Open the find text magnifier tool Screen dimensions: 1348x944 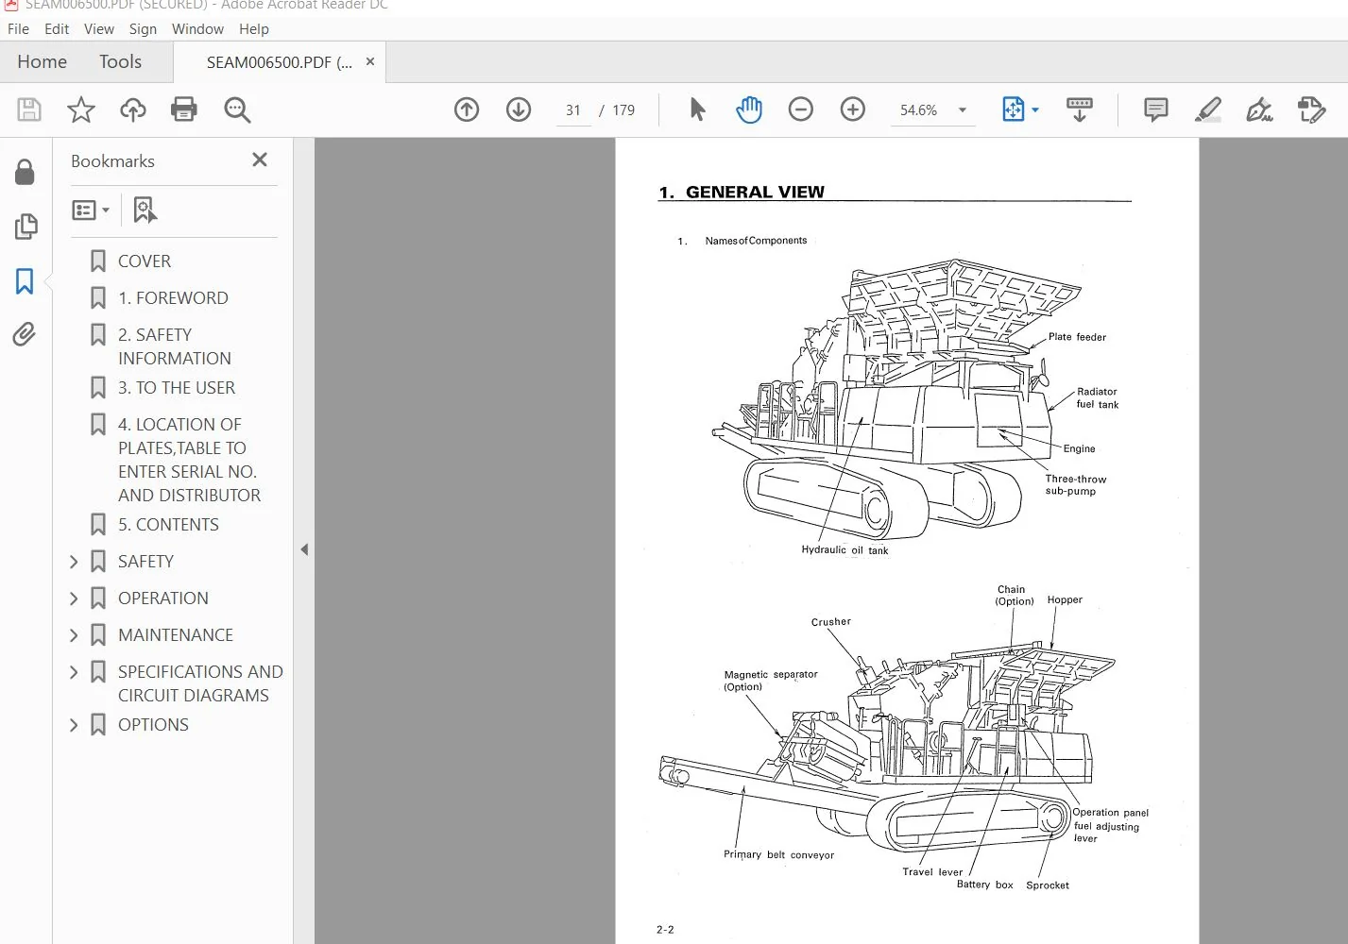(237, 110)
